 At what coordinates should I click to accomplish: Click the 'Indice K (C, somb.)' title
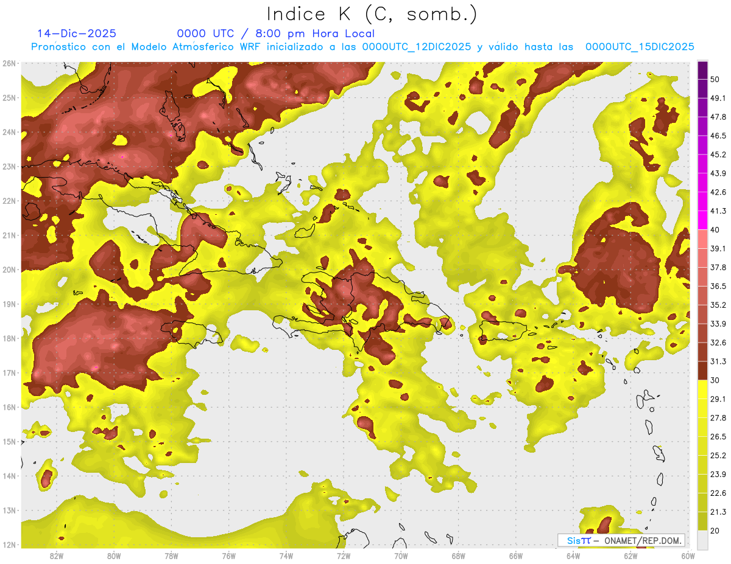pos(372,14)
